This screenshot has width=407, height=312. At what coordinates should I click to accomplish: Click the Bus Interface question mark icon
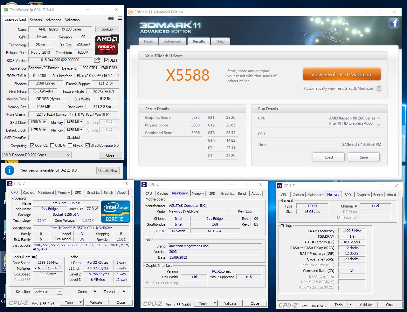(118, 76)
